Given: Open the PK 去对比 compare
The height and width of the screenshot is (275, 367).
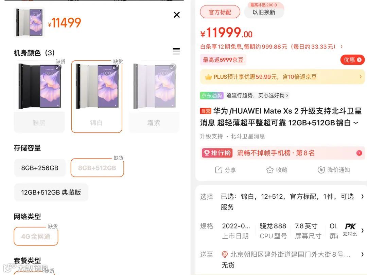Looking at the screenshot, I should 350,230.
